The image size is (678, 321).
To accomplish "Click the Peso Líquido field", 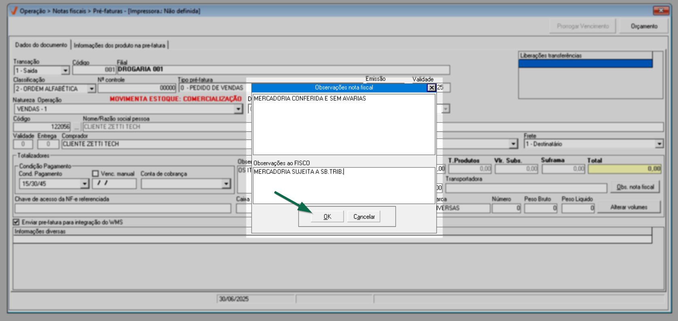I will click(x=578, y=208).
